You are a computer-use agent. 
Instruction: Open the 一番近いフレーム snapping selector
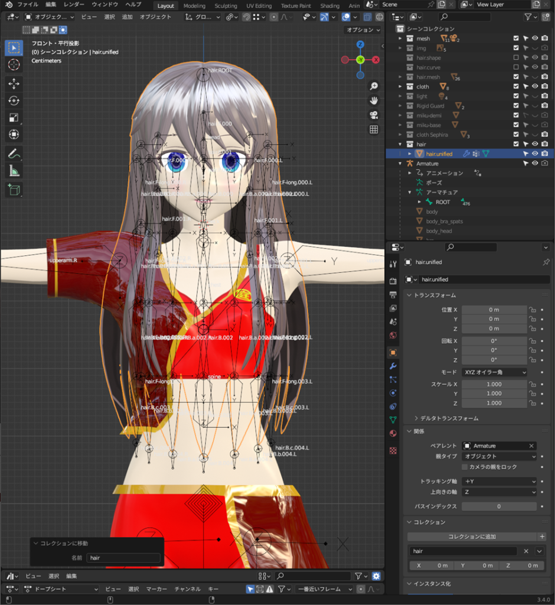tap(324, 589)
